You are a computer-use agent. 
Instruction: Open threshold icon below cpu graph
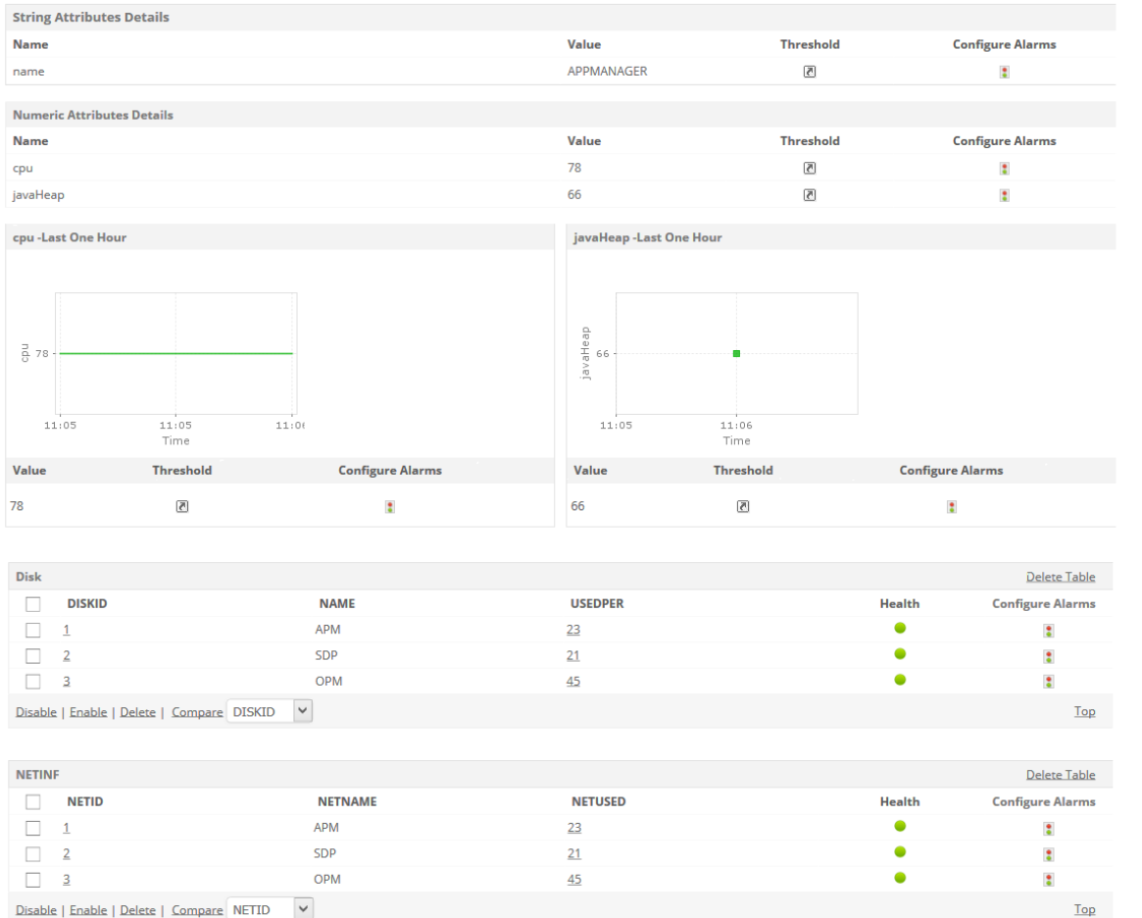pos(181,506)
